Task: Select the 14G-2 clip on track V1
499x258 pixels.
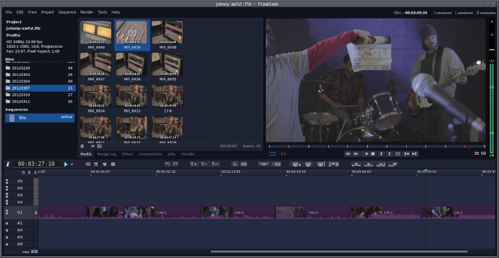Action: [312, 212]
